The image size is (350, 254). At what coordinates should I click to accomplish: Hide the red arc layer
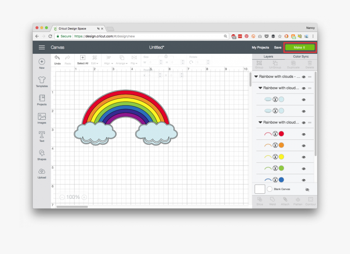click(x=304, y=134)
